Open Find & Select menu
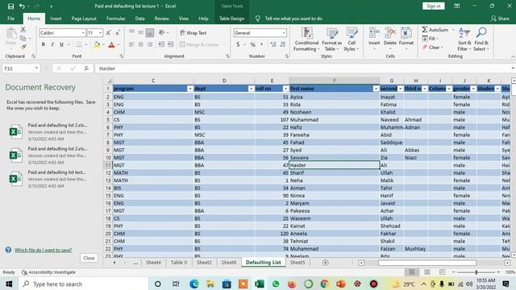Image resolution: width=516 pixels, height=290 pixels. [481, 39]
